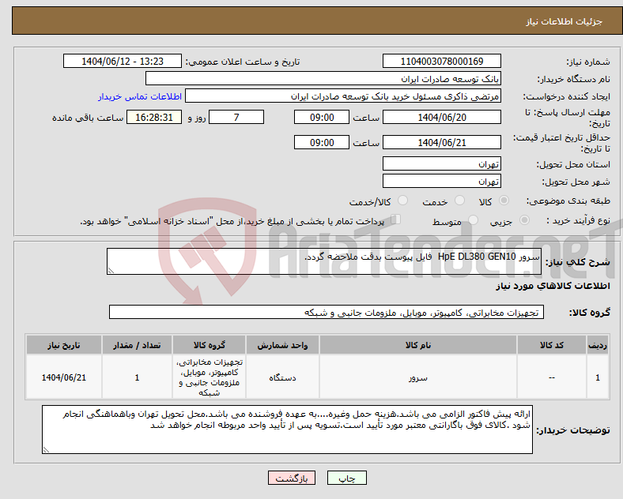
Task: Click the remaining time field 16:28:31
Action: click(x=154, y=118)
